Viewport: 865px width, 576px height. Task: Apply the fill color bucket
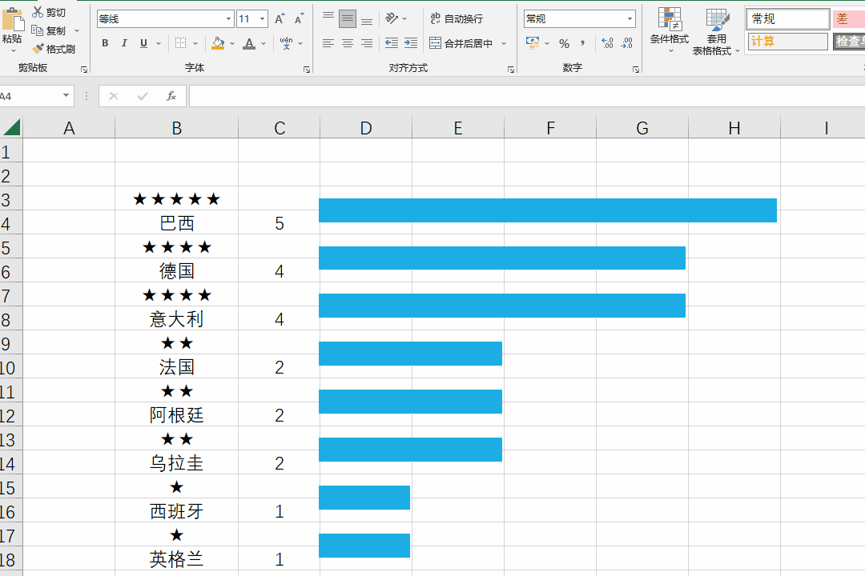(218, 43)
